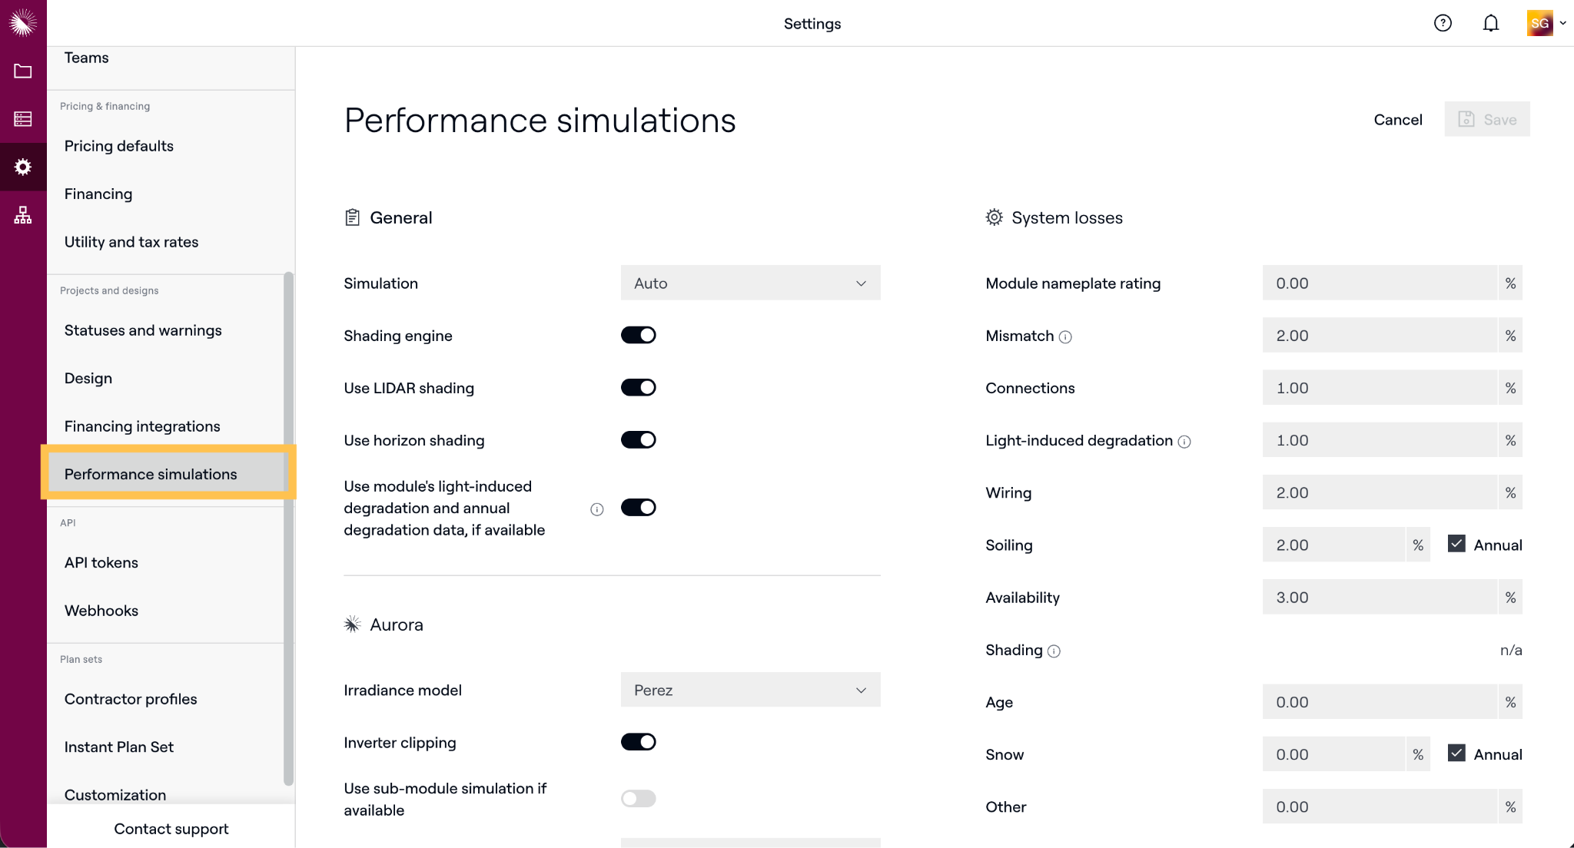Open the help question mark icon
Viewport: 1574px width, 848px height.
tap(1443, 23)
